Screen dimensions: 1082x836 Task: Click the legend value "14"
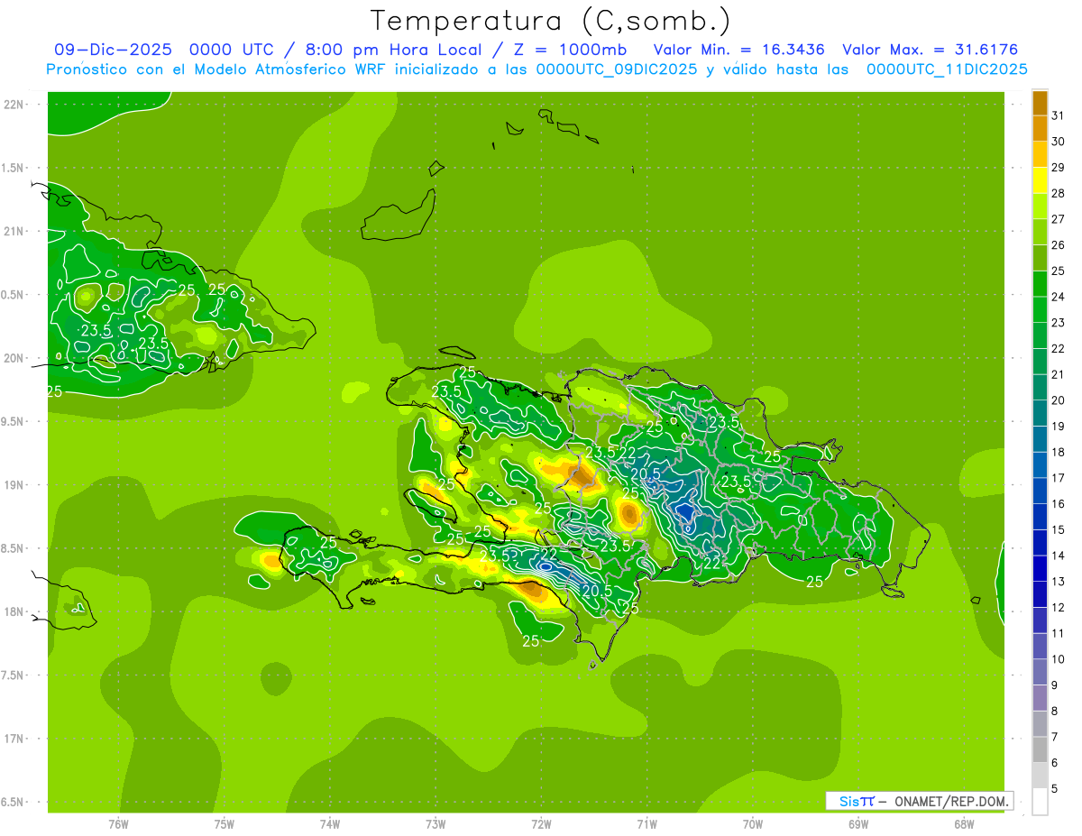tap(1059, 556)
